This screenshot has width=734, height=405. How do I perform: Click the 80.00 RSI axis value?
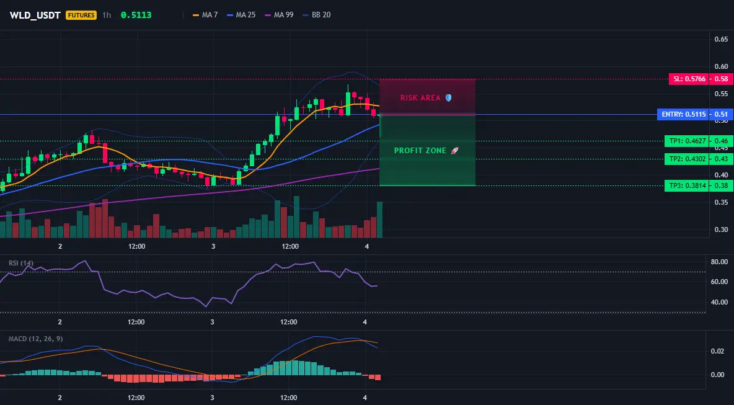pos(719,262)
